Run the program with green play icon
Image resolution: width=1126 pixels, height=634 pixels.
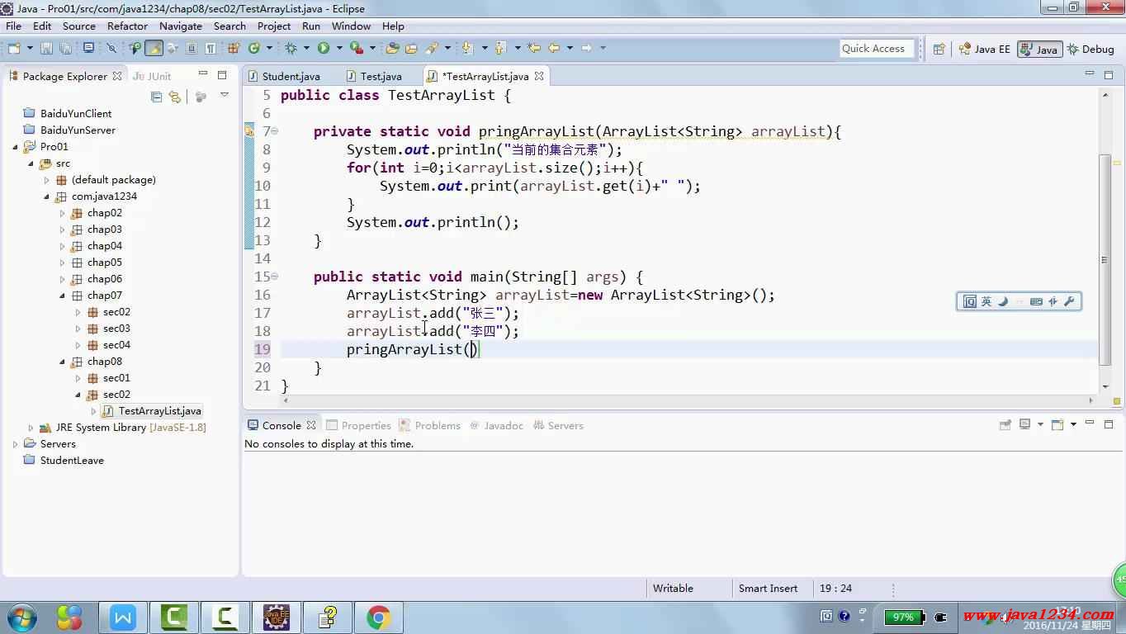click(324, 48)
